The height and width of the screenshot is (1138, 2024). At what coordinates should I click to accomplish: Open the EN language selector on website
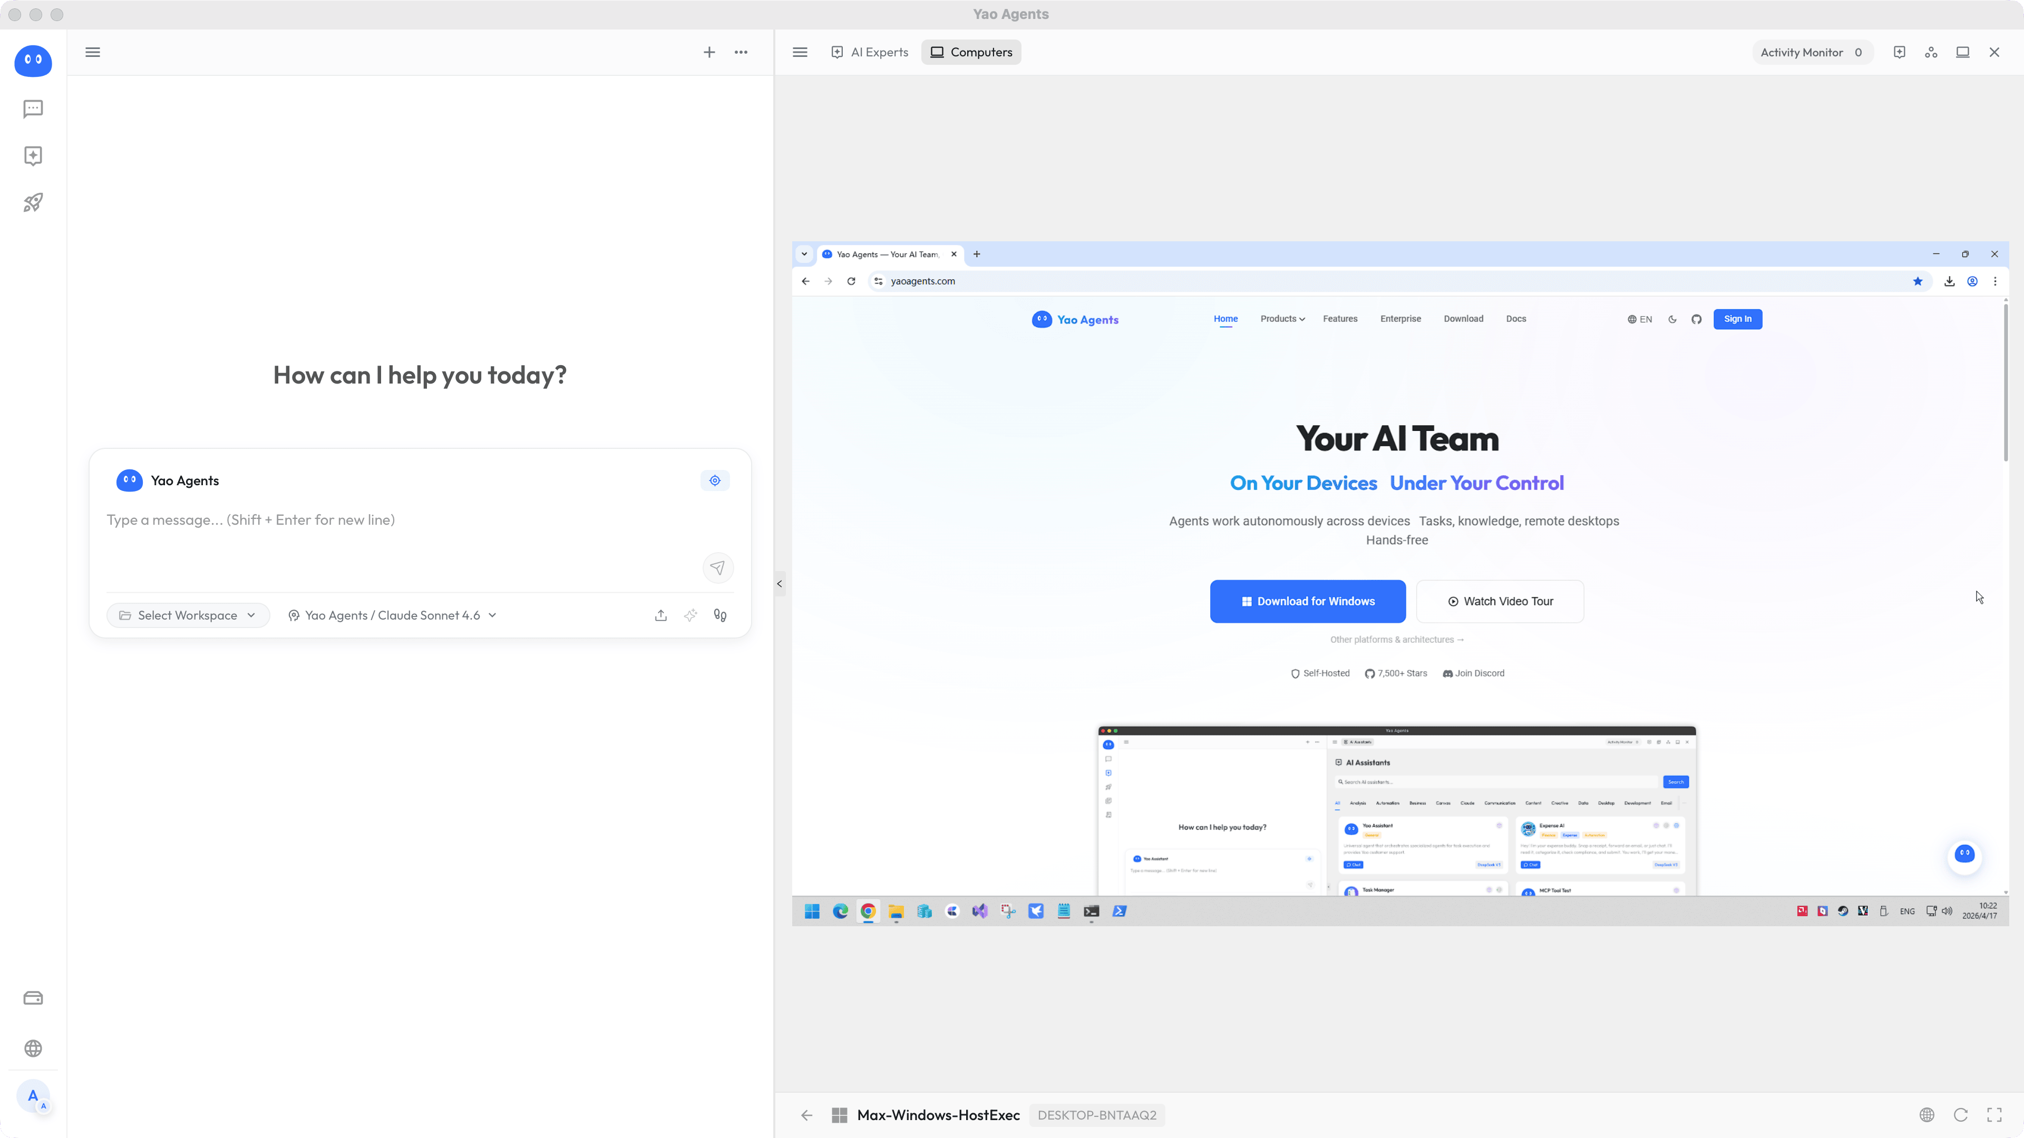click(1640, 320)
